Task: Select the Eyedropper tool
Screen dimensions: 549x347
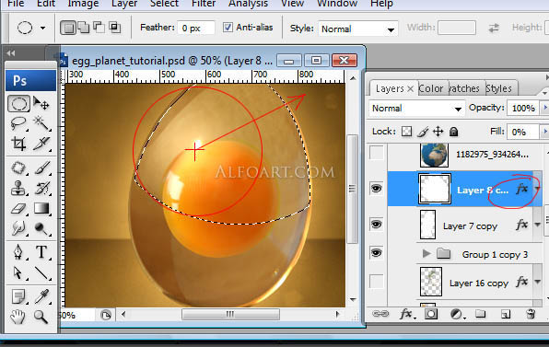Action: click(x=41, y=296)
